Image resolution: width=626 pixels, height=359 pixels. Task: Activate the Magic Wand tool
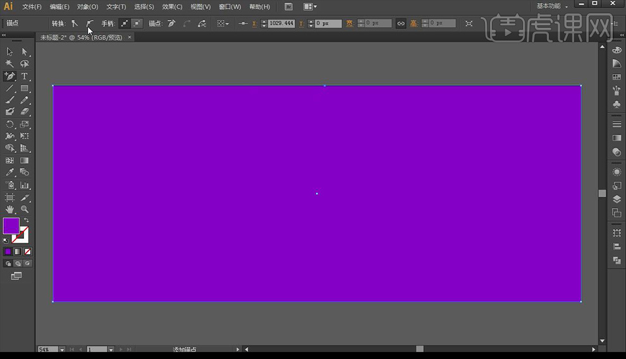point(9,64)
